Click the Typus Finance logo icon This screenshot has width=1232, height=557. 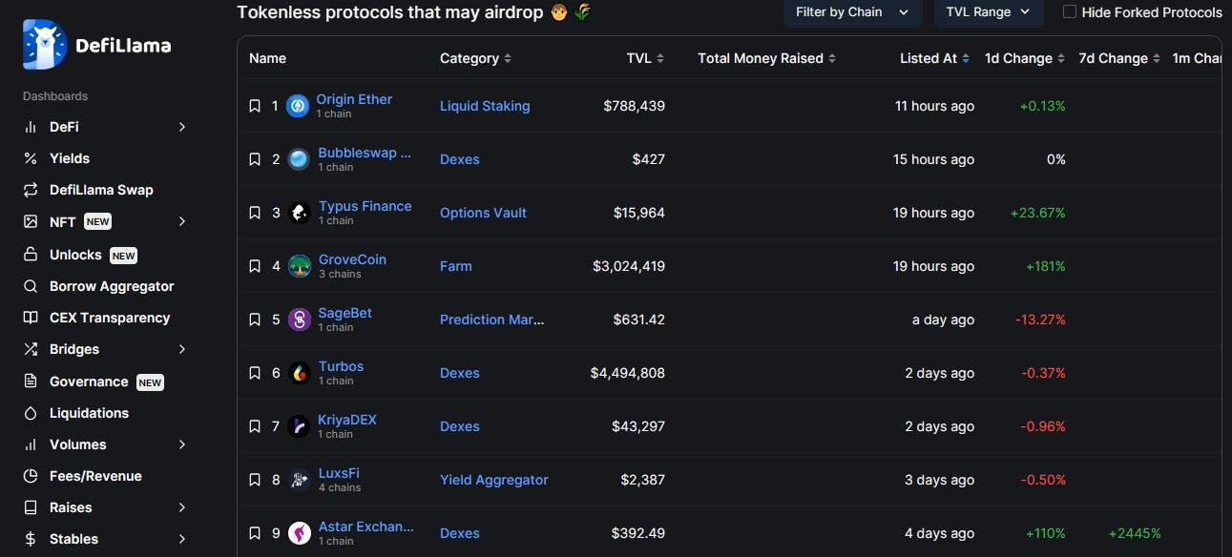tap(300, 213)
